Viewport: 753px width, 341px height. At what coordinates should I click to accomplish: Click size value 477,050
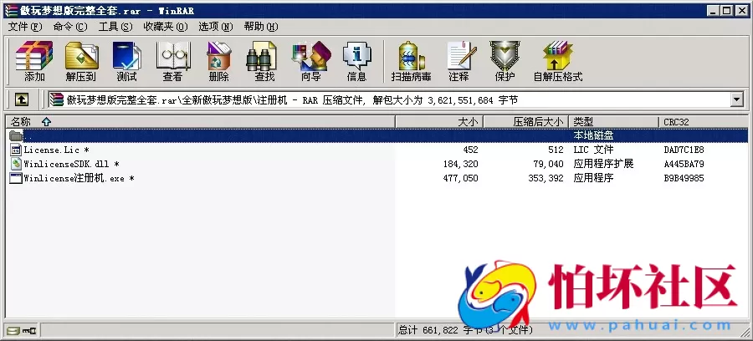pos(460,178)
